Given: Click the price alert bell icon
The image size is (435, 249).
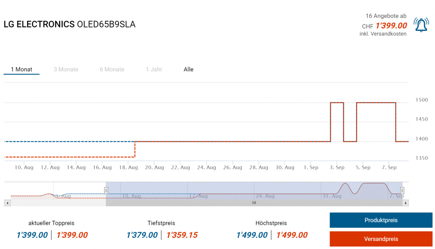Looking at the screenshot, I should (421, 25).
